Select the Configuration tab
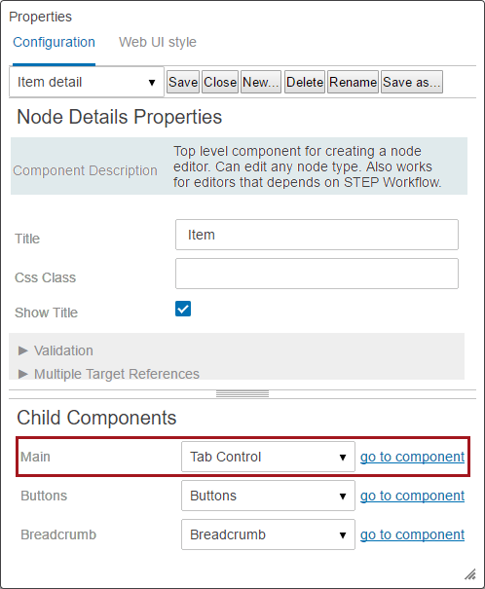485x589 pixels. pos(54,42)
